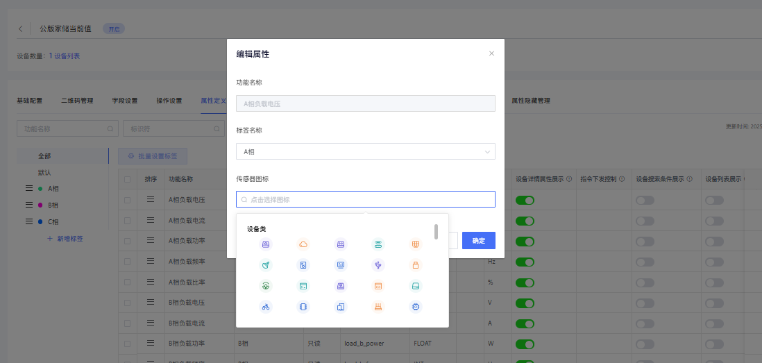
Task: Select the orange cloud sensor icon
Action: point(303,244)
